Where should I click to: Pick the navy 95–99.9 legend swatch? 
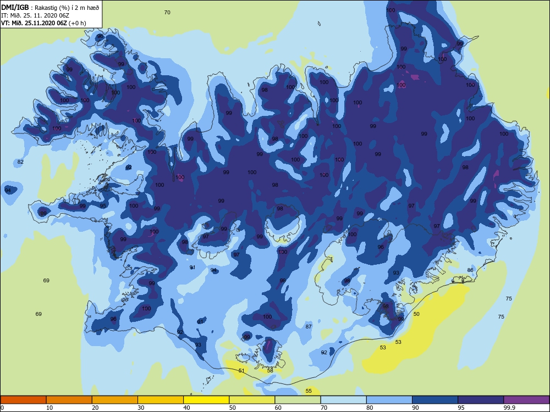tap(481, 400)
